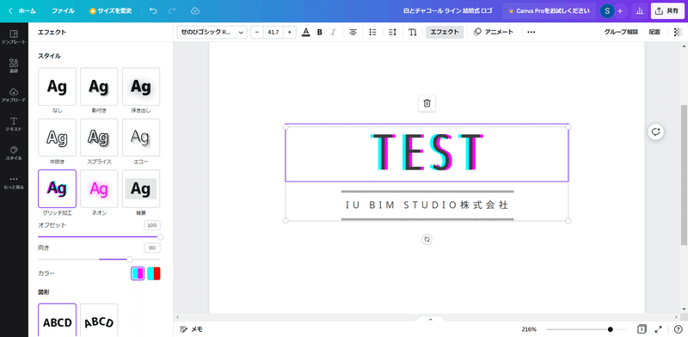Open the Animate (アニメート) panel

[x=493, y=32]
